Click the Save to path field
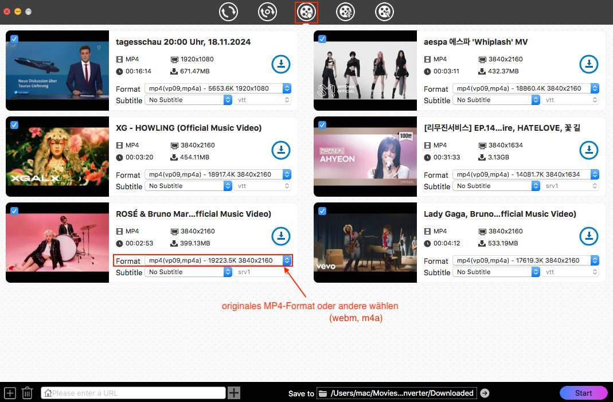Screen dimensions: 613x402 397,393
